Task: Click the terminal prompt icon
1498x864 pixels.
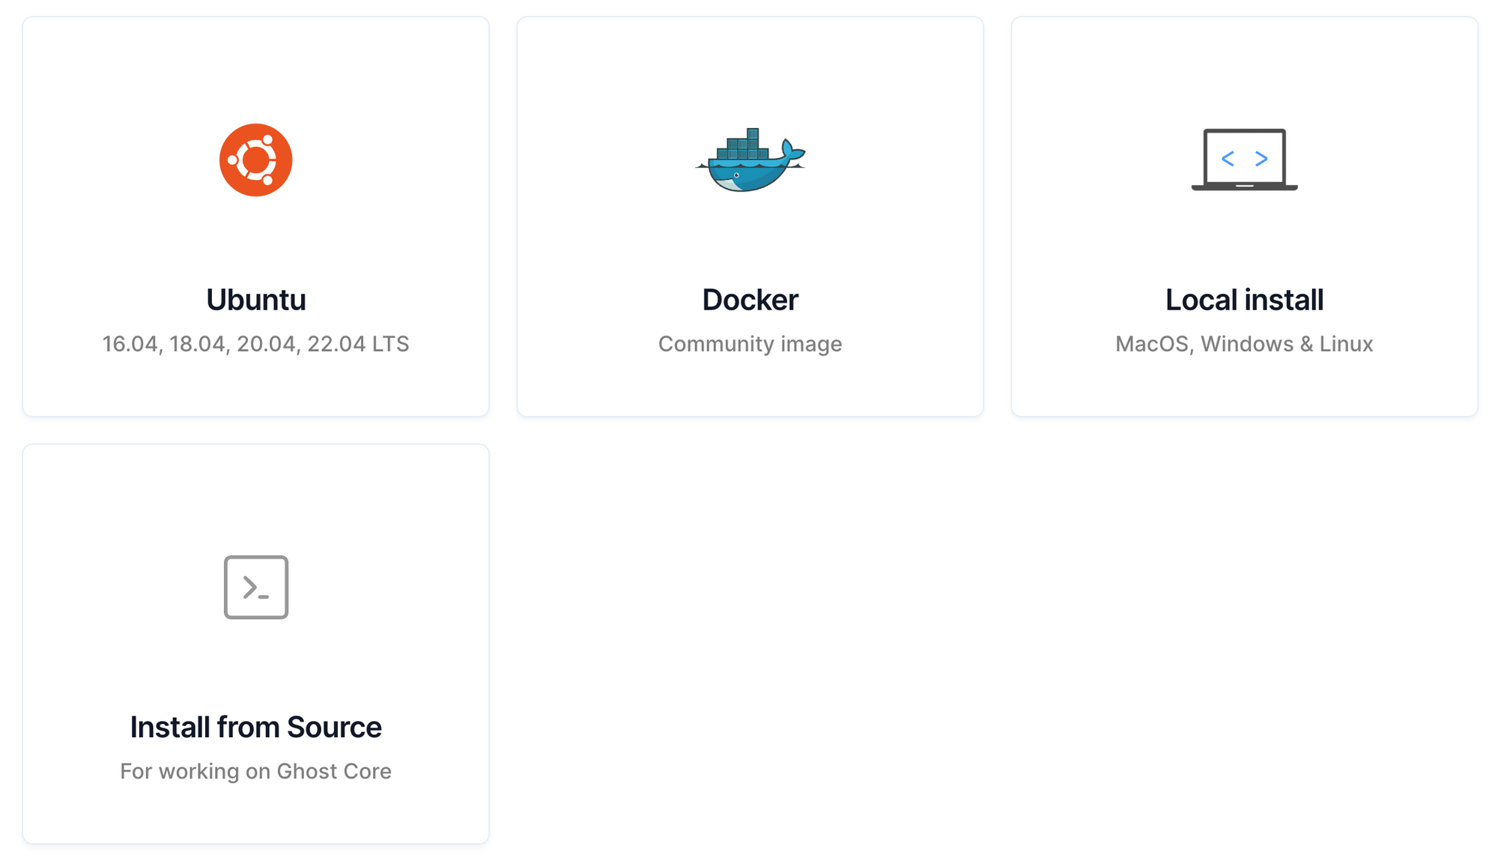Action: pos(255,587)
